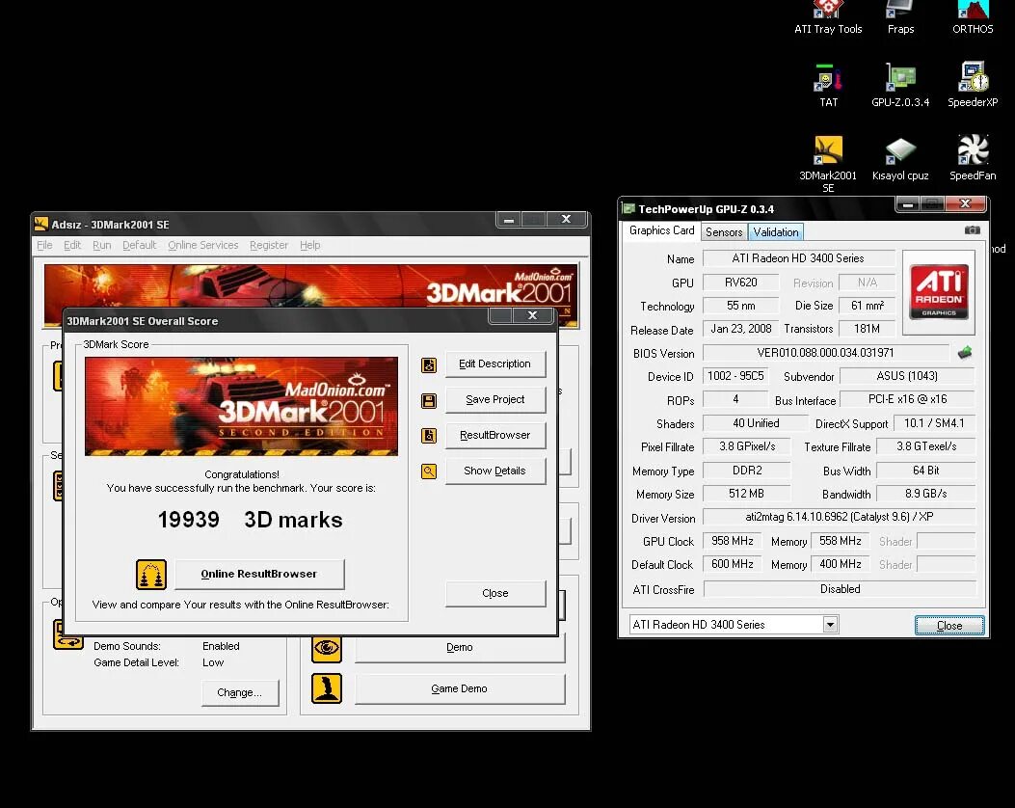Click the Memory Size value 512 MB
The image size is (1015, 808).
(746, 494)
